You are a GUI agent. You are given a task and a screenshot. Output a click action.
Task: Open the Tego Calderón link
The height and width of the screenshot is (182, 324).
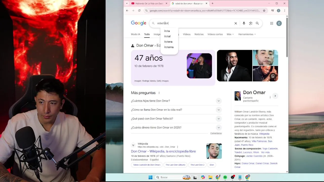270,149
